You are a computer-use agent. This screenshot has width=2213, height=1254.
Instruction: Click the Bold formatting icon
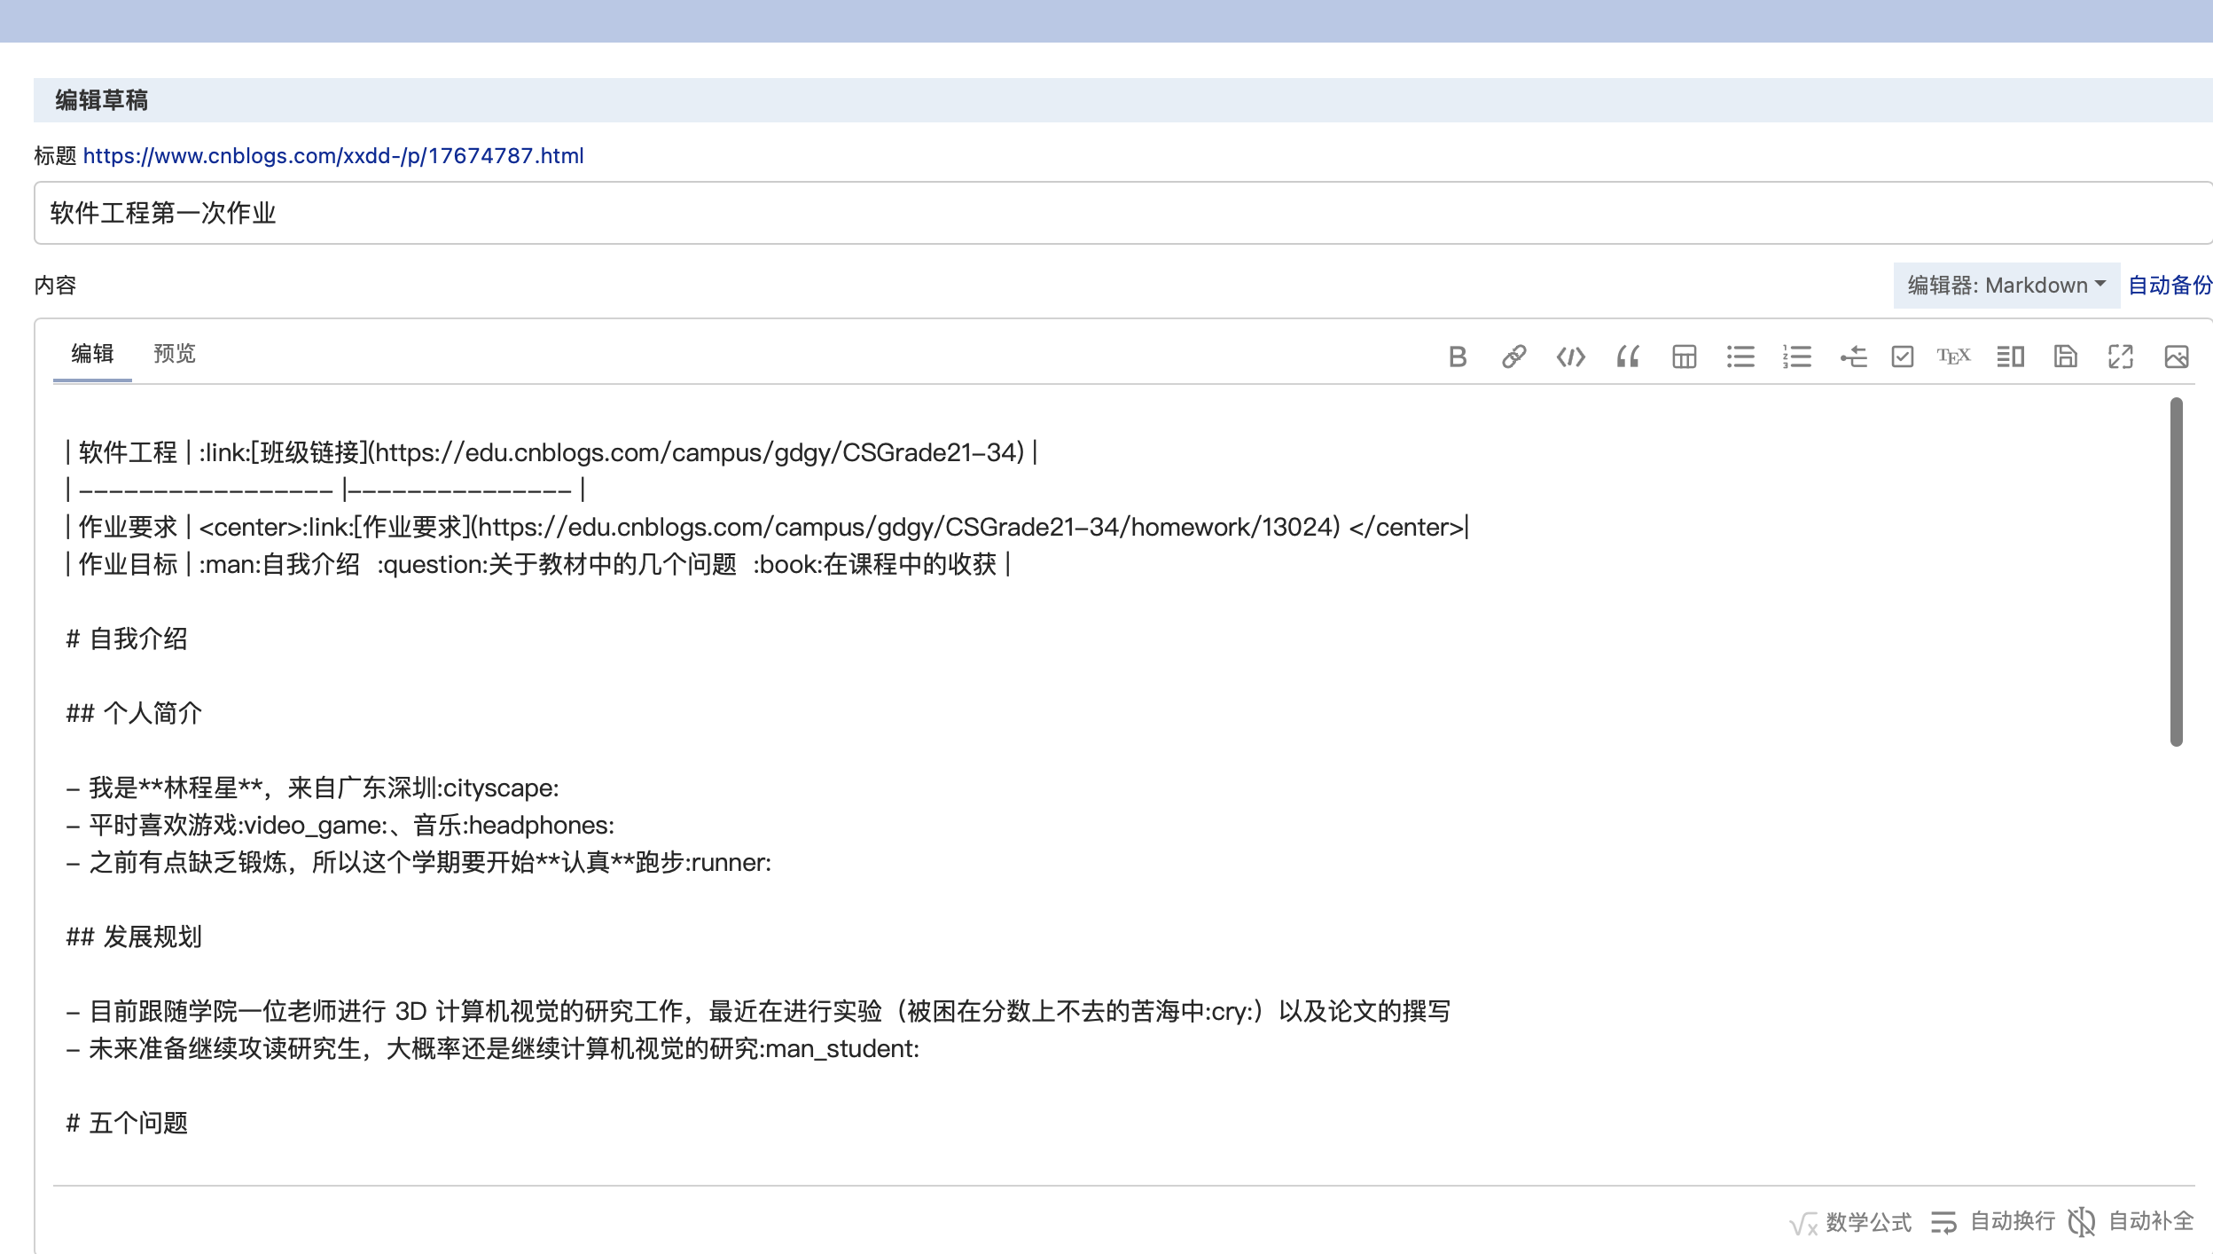click(1458, 357)
